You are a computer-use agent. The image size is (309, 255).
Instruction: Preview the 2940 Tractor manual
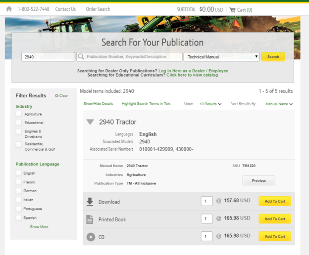coord(259,180)
